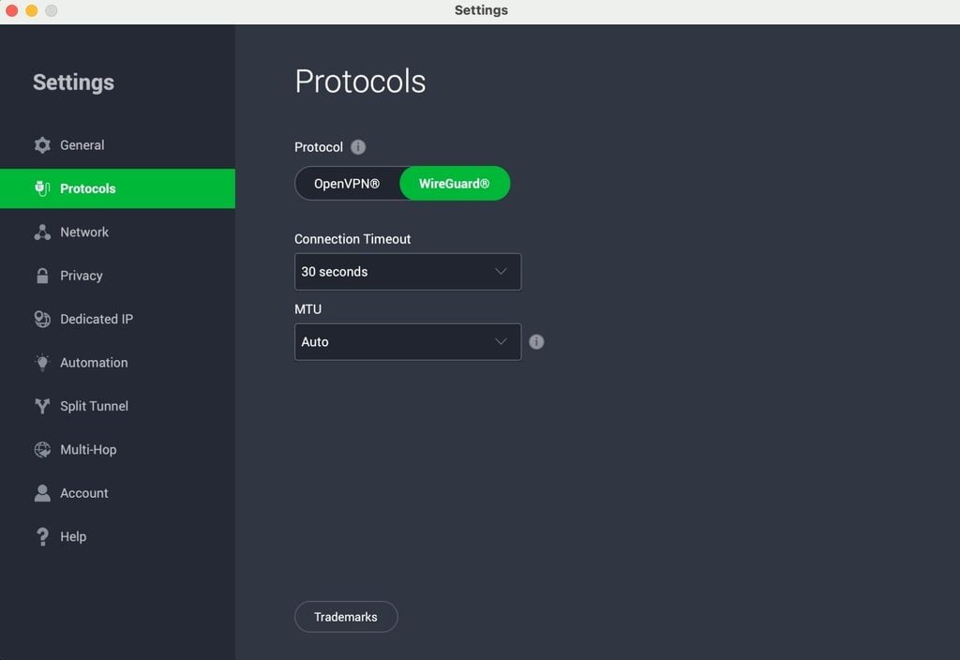This screenshot has width=960, height=660.
Task: Click the Multi-Hop globe icon
Action: (42, 449)
